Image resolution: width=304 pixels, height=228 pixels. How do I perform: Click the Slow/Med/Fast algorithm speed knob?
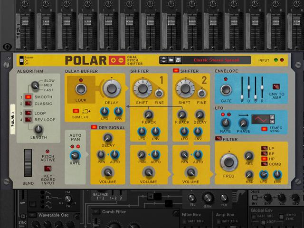35,85
